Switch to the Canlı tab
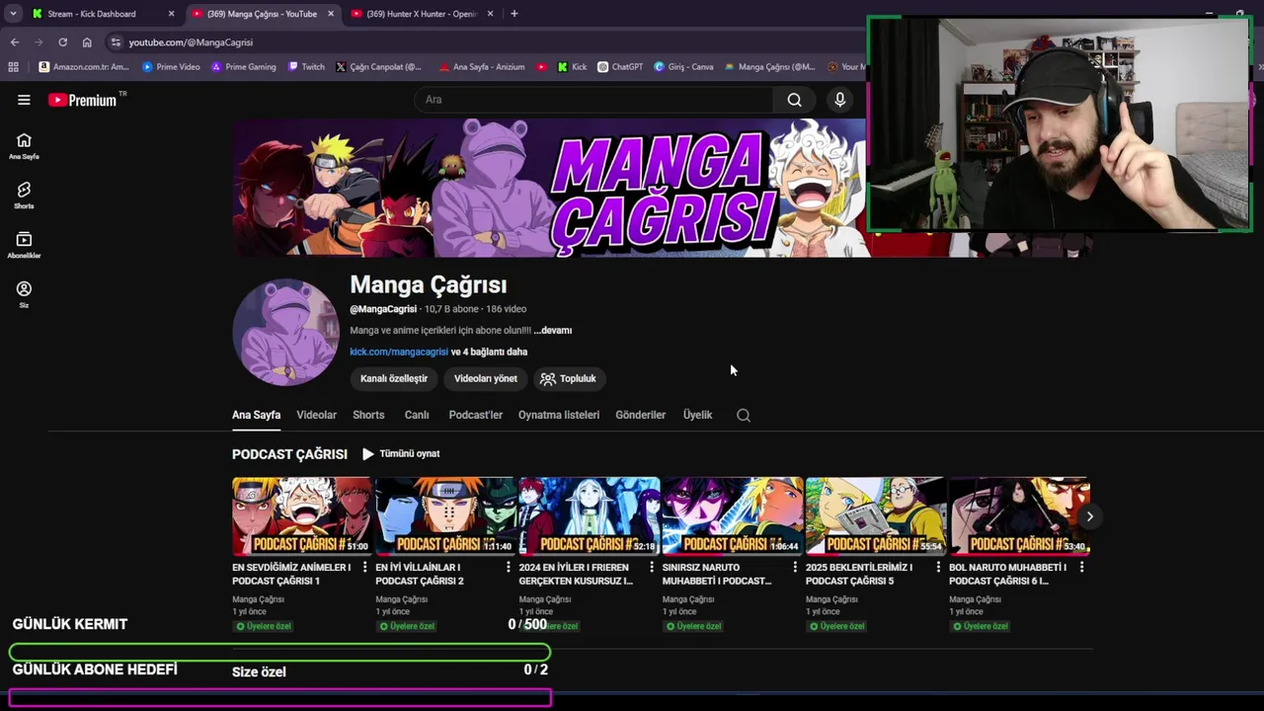 (x=417, y=415)
